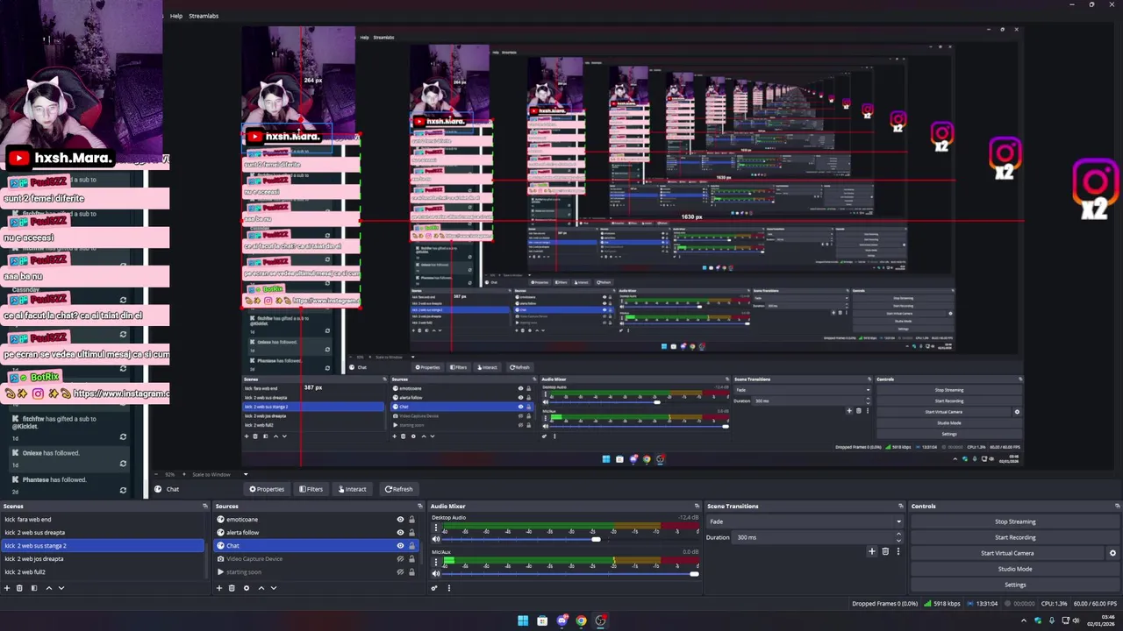1123x631 pixels.
Task: Remove the selected scene with the trash icon
Action: tap(19, 588)
